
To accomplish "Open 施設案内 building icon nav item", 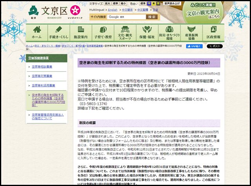I will 81,33.
